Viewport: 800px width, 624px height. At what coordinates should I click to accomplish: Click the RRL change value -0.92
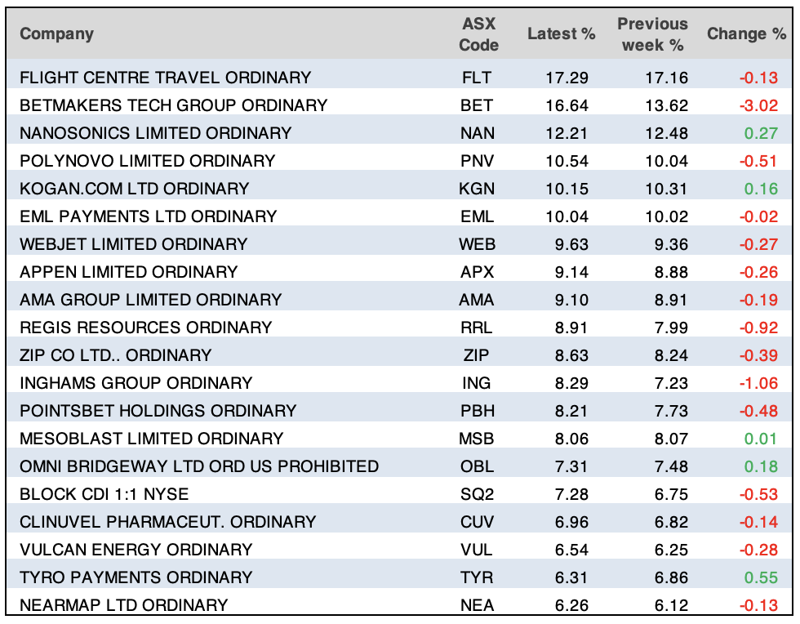pyautogui.click(x=758, y=328)
